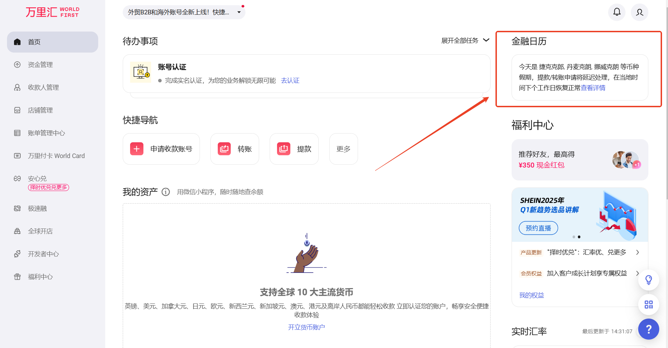The height and width of the screenshot is (348, 668).
Task: Click the 去认证 link
Action: click(x=290, y=81)
